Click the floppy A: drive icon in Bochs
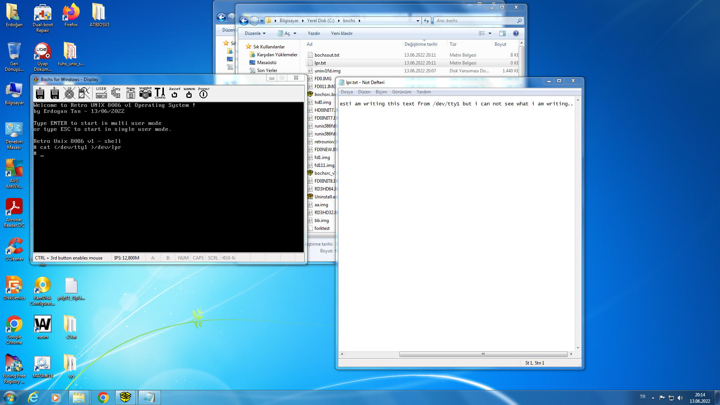 coord(40,93)
